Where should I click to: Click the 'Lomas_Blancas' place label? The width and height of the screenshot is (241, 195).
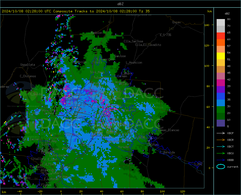[x=169, y=130]
